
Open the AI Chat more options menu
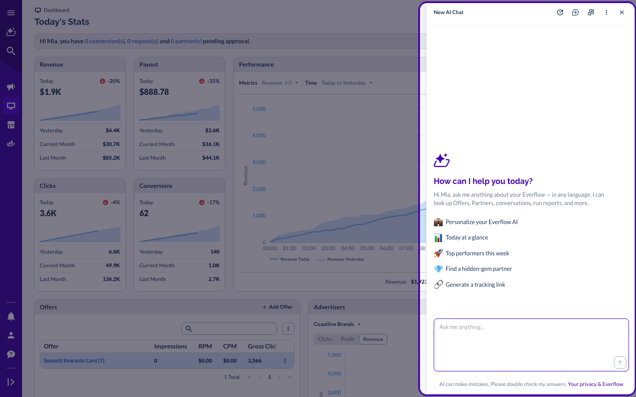click(x=606, y=12)
